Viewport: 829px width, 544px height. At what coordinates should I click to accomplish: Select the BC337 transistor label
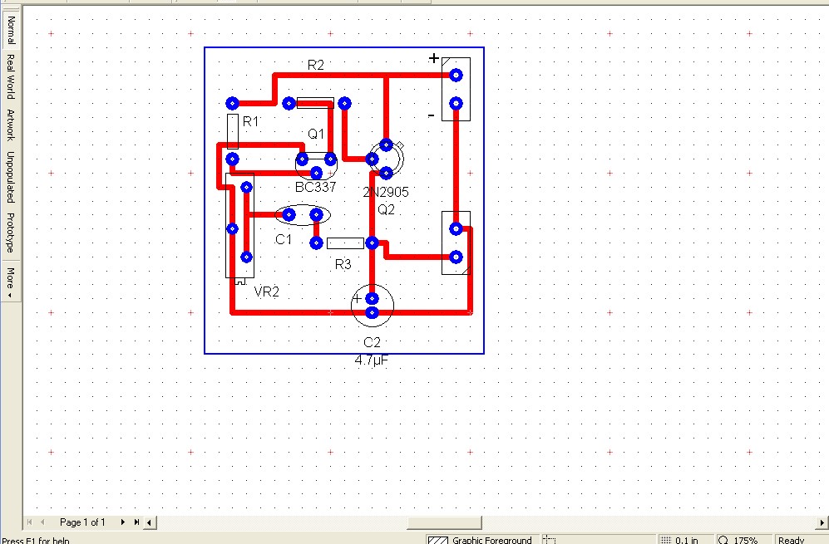[x=316, y=187]
